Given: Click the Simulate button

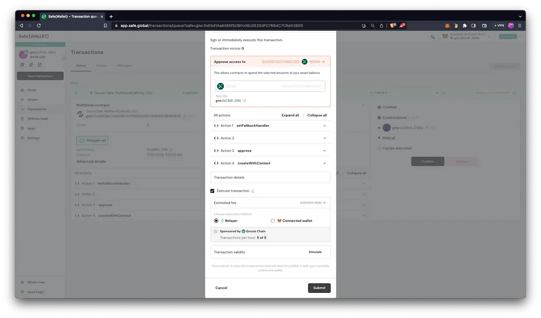Looking at the screenshot, I should coord(315,252).
